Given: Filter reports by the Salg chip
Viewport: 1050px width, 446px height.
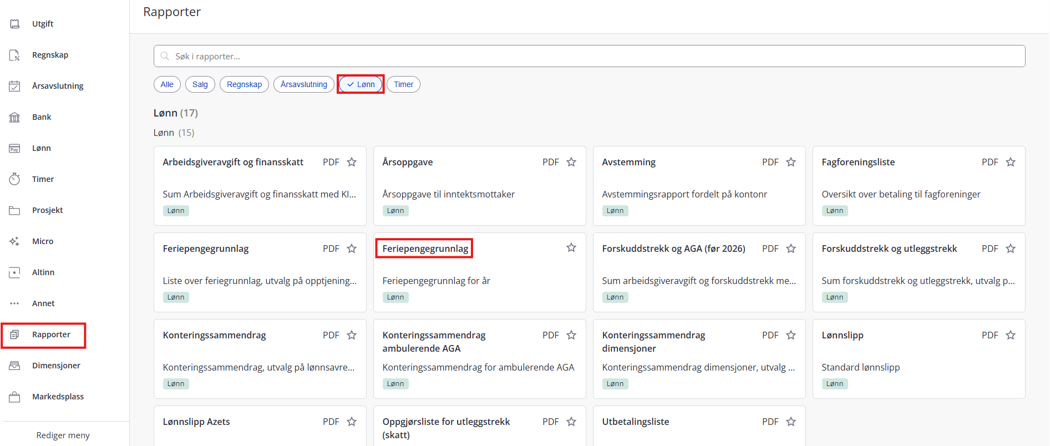Looking at the screenshot, I should pos(200,84).
